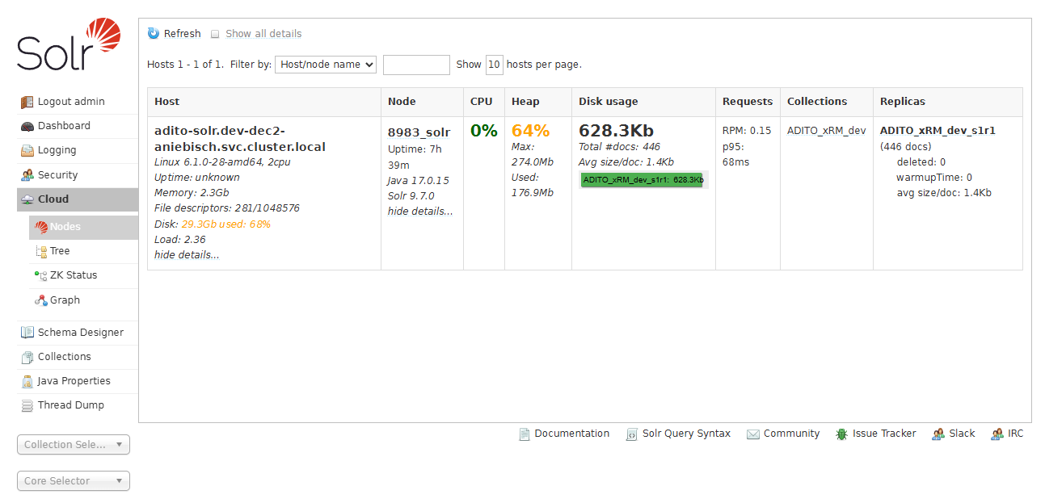Refresh the nodes list

click(180, 33)
